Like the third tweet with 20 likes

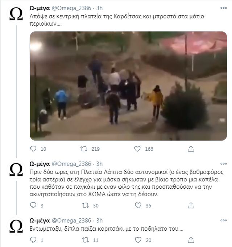pos(138,240)
